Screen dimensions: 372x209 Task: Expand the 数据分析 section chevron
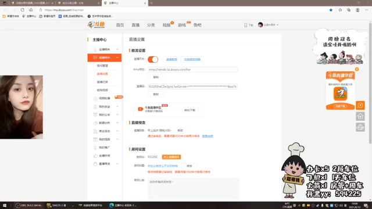pyautogui.click(x=117, y=122)
